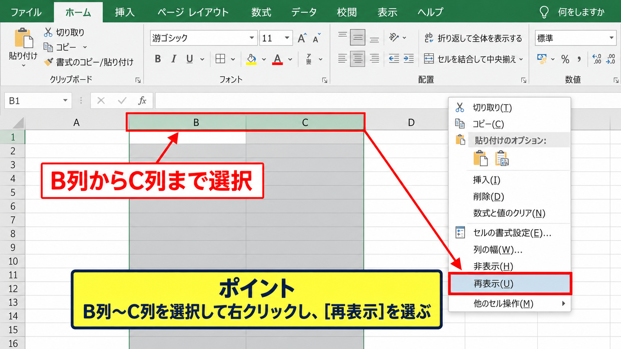The width and height of the screenshot is (621, 349).
Task: Choose 再表示(U) in the context menu
Action: click(510, 284)
